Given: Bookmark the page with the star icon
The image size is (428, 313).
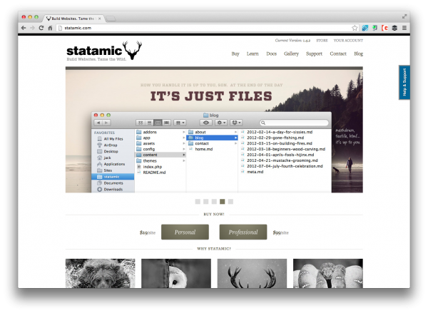Looking at the screenshot, I should point(355,28).
